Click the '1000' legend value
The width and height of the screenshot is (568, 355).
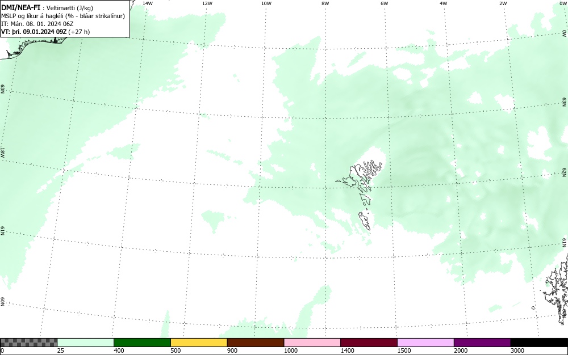coord(290,350)
